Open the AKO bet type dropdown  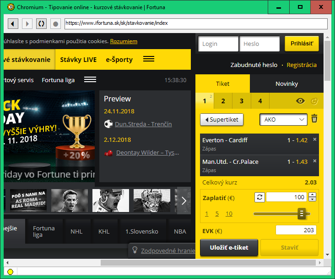coord(283,120)
